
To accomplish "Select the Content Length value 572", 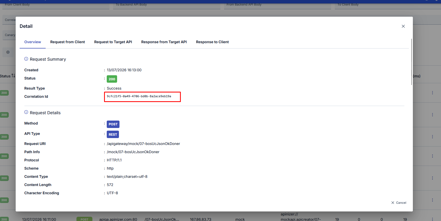I will (x=110, y=185).
